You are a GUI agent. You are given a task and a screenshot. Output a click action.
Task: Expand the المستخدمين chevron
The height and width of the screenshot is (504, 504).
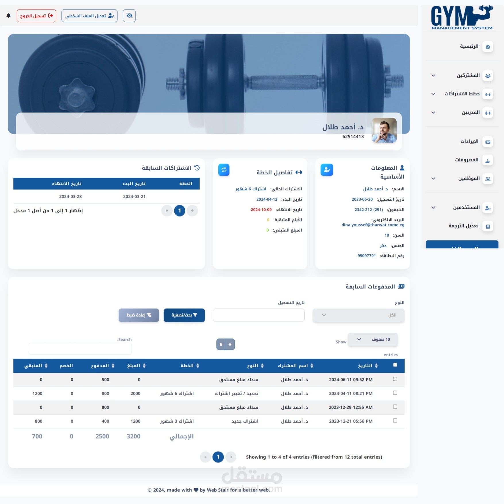[x=433, y=208]
